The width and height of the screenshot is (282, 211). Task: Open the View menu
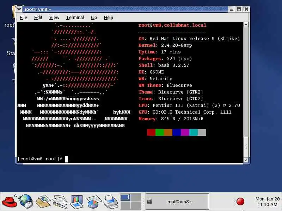coord(54,17)
